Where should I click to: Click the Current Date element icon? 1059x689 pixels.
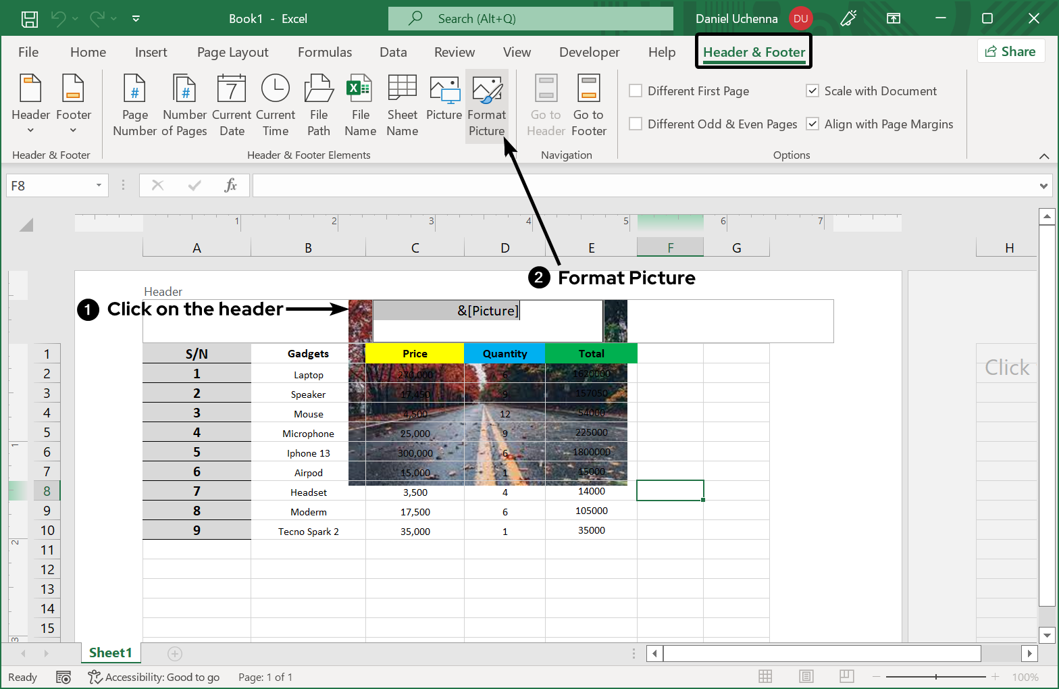point(232,90)
